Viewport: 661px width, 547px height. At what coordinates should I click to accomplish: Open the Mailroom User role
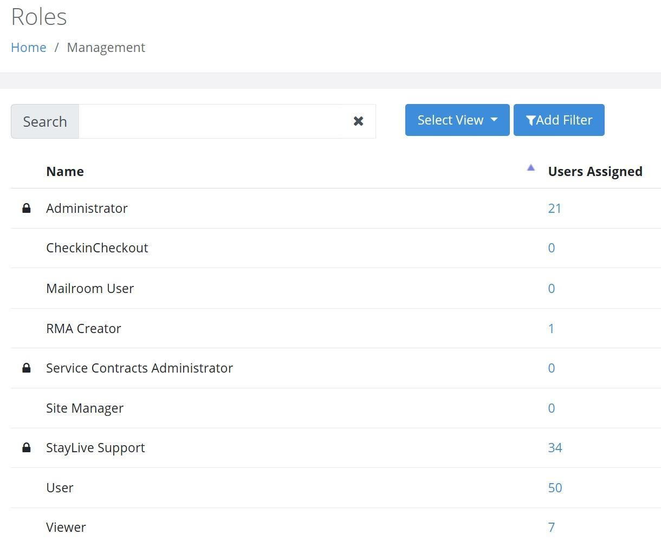[x=90, y=288]
